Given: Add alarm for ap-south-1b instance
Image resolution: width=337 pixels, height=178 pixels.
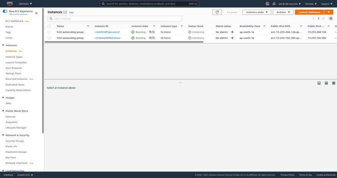Looking at the screenshot, I should (232, 38).
